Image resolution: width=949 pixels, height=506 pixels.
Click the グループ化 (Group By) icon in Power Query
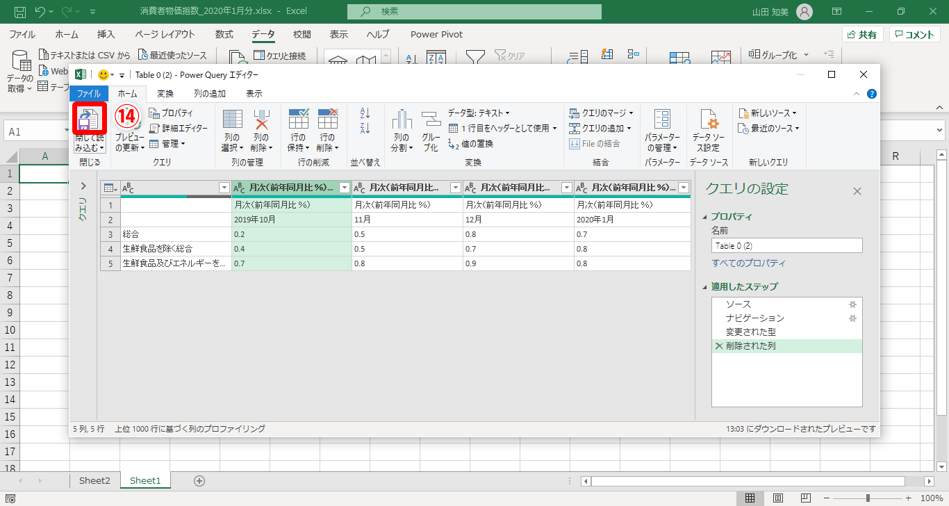tap(431, 120)
